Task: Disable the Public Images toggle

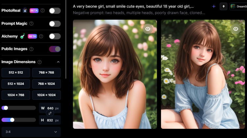Action: pyautogui.click(x=55, y=49)
